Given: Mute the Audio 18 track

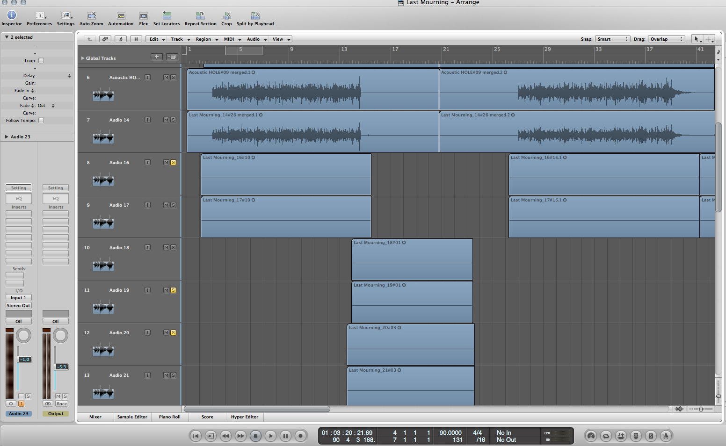Looking at the screenshot, I should click(x=166, y=247).
